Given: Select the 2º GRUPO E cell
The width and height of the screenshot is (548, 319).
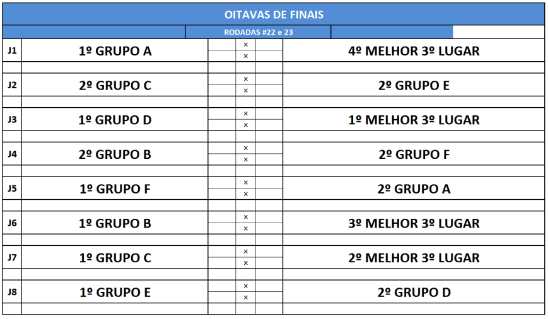Looking at the screenshot, I should point(413,86).
